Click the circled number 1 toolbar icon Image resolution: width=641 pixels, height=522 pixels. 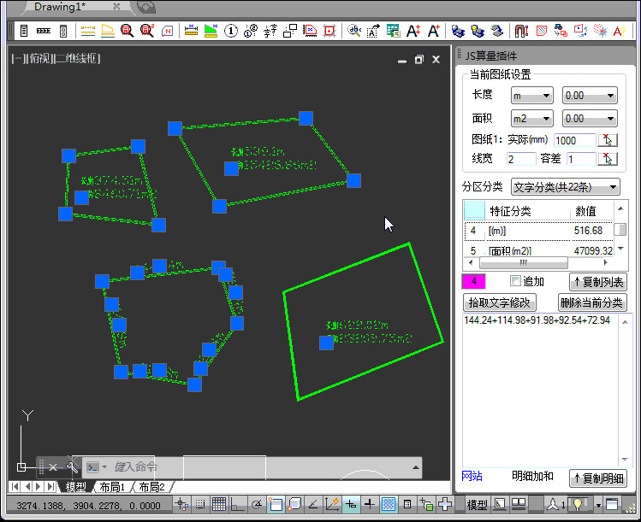(231, 31)
